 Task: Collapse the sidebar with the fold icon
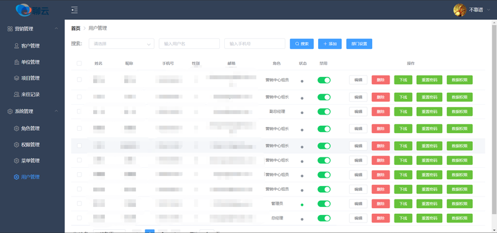click(75, 10)
